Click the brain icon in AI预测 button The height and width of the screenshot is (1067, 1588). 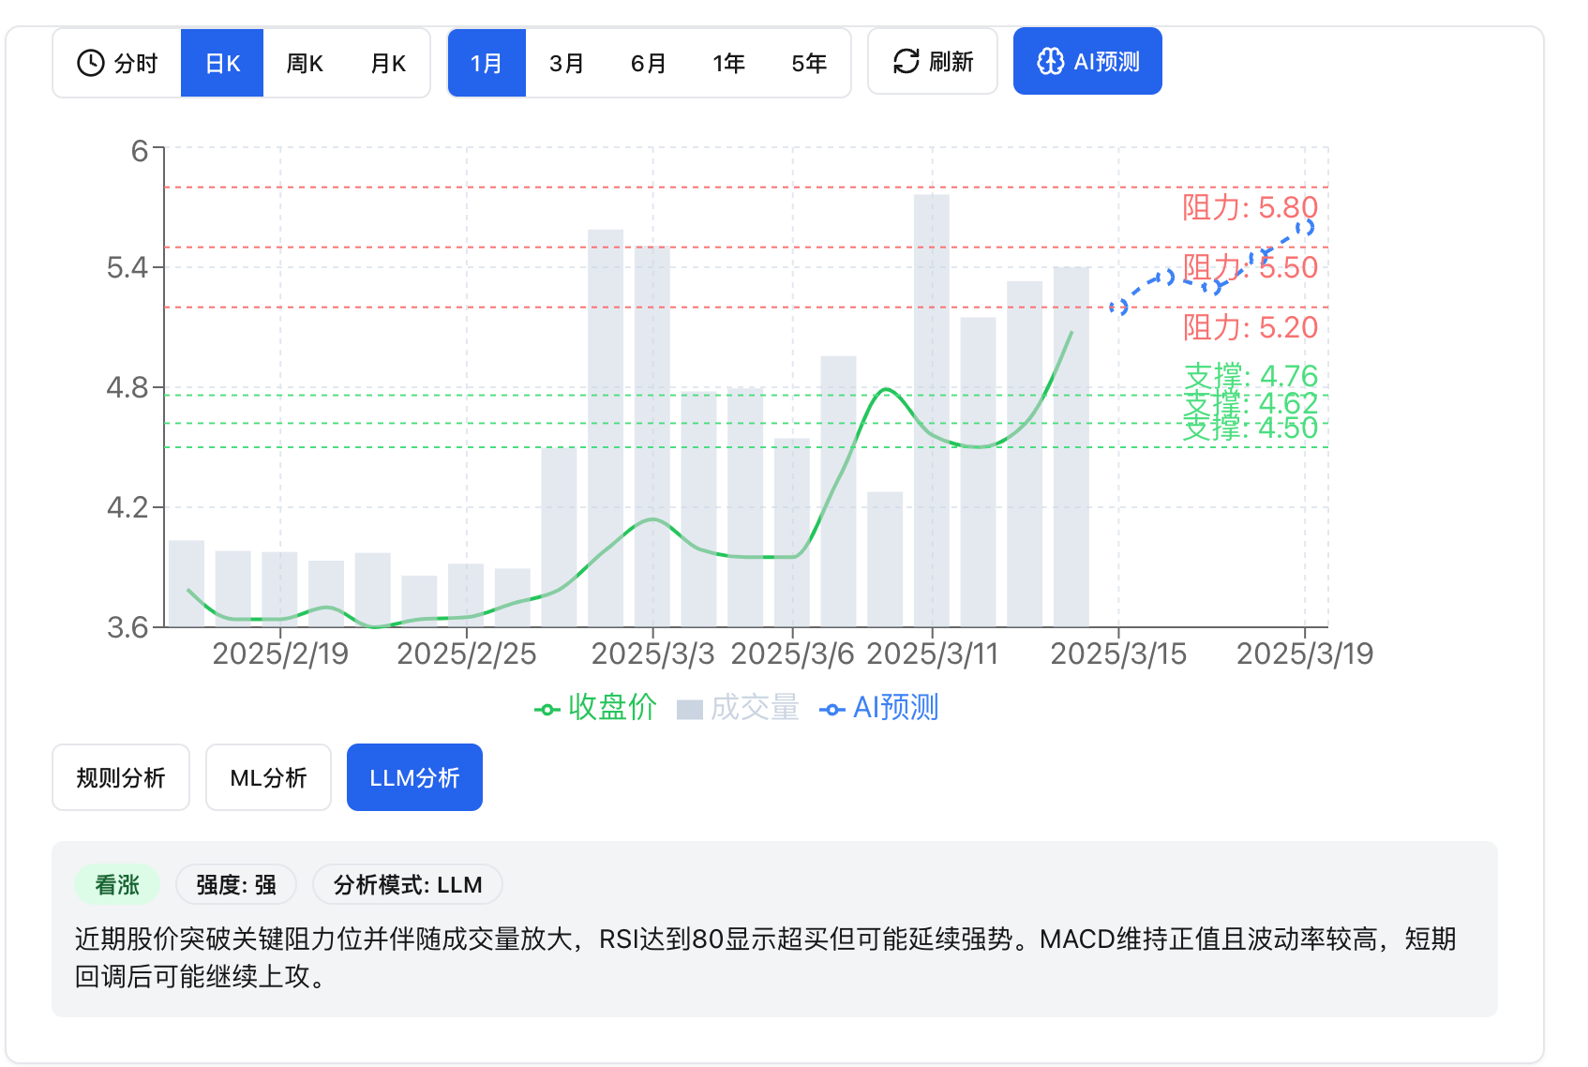tap(1050, 62)
